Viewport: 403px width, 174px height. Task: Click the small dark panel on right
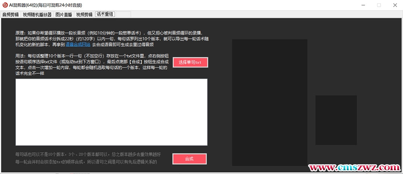(336, 120)
